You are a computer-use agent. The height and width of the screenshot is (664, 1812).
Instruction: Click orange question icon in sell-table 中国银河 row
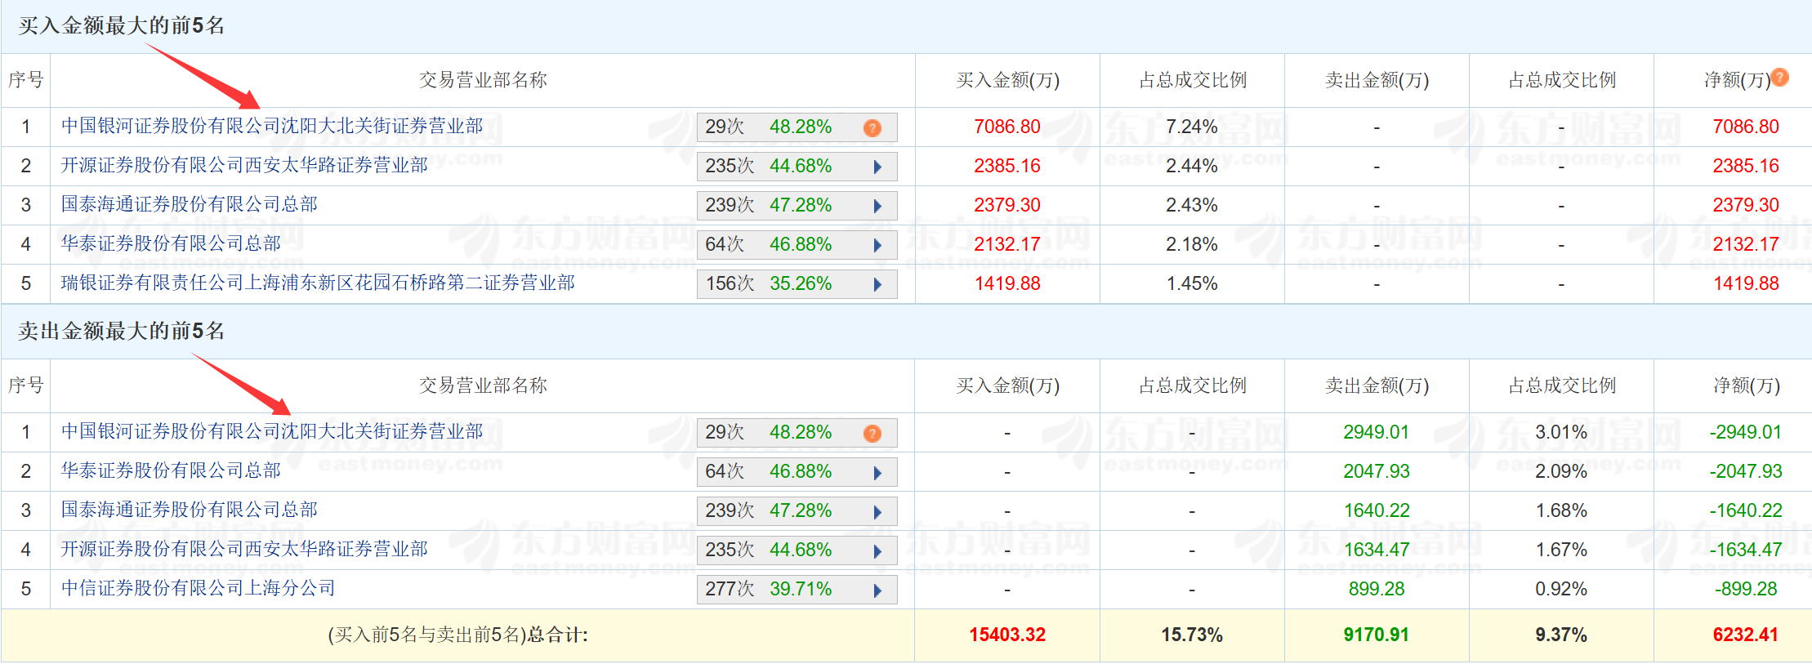pos(873,434)
